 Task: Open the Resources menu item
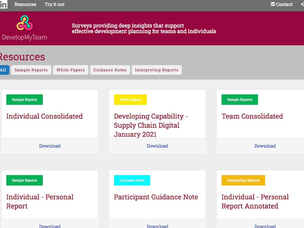25,4
